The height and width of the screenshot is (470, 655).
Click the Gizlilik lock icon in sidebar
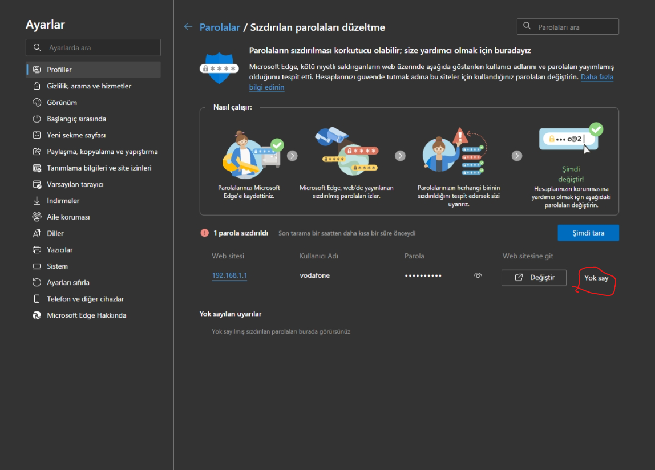pos(37,86)
